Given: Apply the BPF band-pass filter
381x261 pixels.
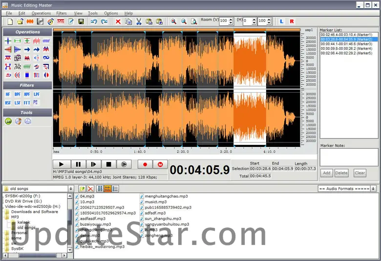Looking at the screenshot, I should (x=18, y=94).
